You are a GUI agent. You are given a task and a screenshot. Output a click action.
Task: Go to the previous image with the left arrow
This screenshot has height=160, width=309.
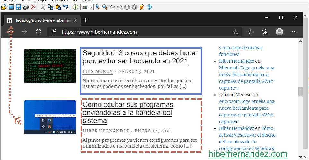112,7
